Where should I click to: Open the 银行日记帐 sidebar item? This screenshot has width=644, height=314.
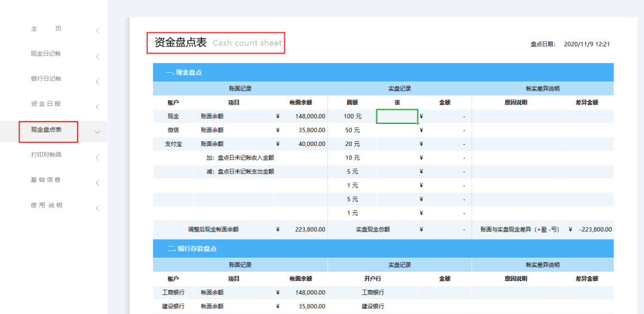[x=46, y=79]
